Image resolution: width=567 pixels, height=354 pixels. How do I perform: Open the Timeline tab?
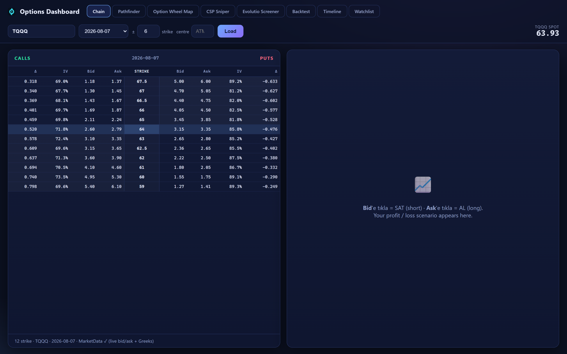tap(332, 11)
